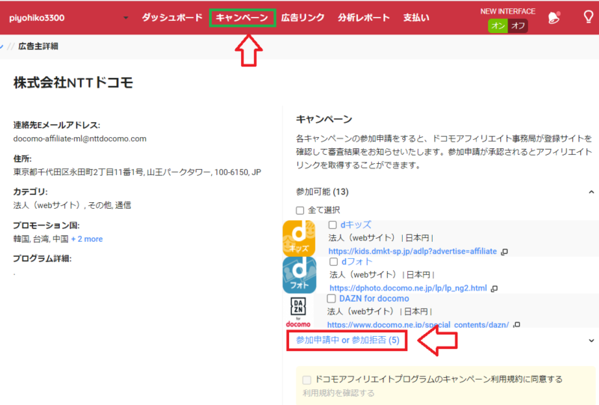This screenshot has width=599, height=405.
Task: Open the キャンペーン menu
Action: pos(242,17)
